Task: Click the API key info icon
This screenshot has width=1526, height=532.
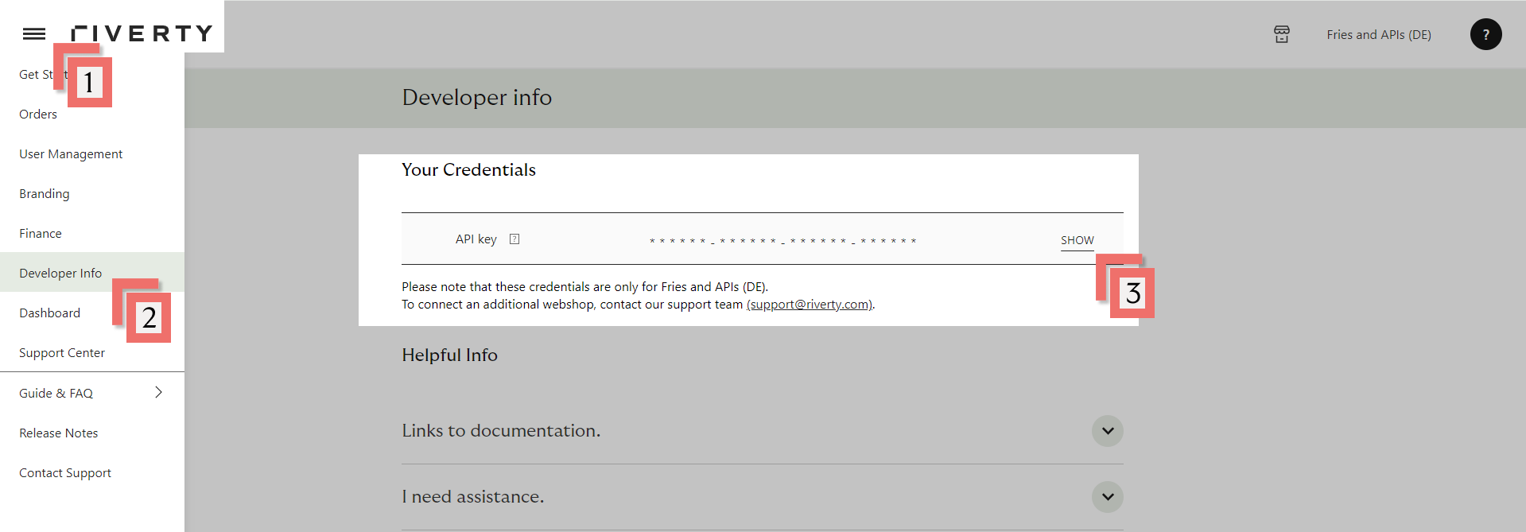Action: (514, 239)
